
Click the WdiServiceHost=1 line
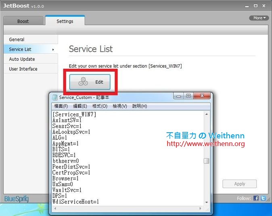75,202
